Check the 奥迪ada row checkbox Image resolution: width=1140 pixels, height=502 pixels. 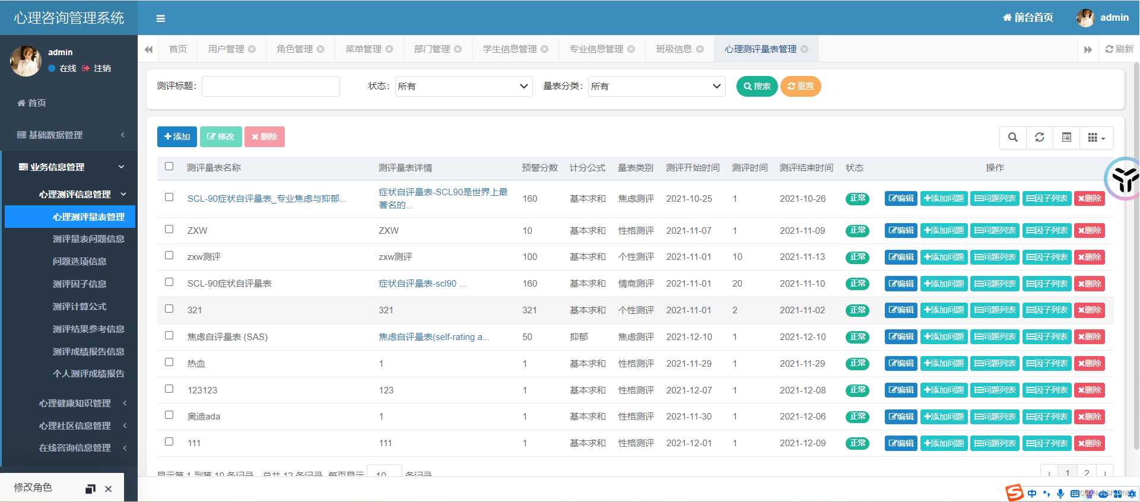point(169,415)
